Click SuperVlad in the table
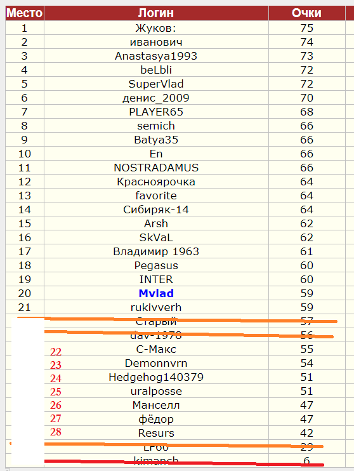The image size is (354, 471). (x=156, y=84)
